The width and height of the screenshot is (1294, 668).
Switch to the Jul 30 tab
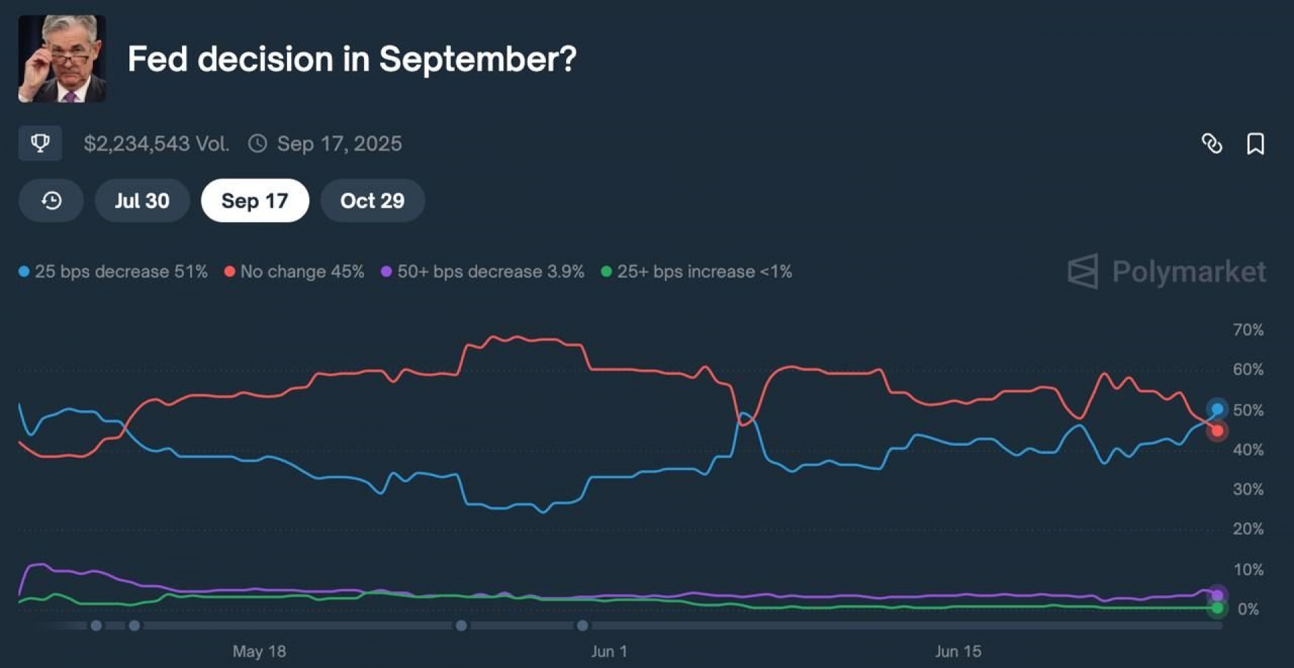pos(142,201)
